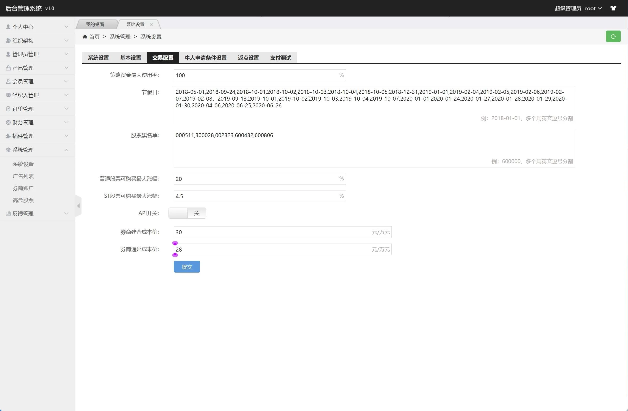
Task: Collapse sidebar with the left arrow handle
Action: pyautogui.click(x=78, y=206)
